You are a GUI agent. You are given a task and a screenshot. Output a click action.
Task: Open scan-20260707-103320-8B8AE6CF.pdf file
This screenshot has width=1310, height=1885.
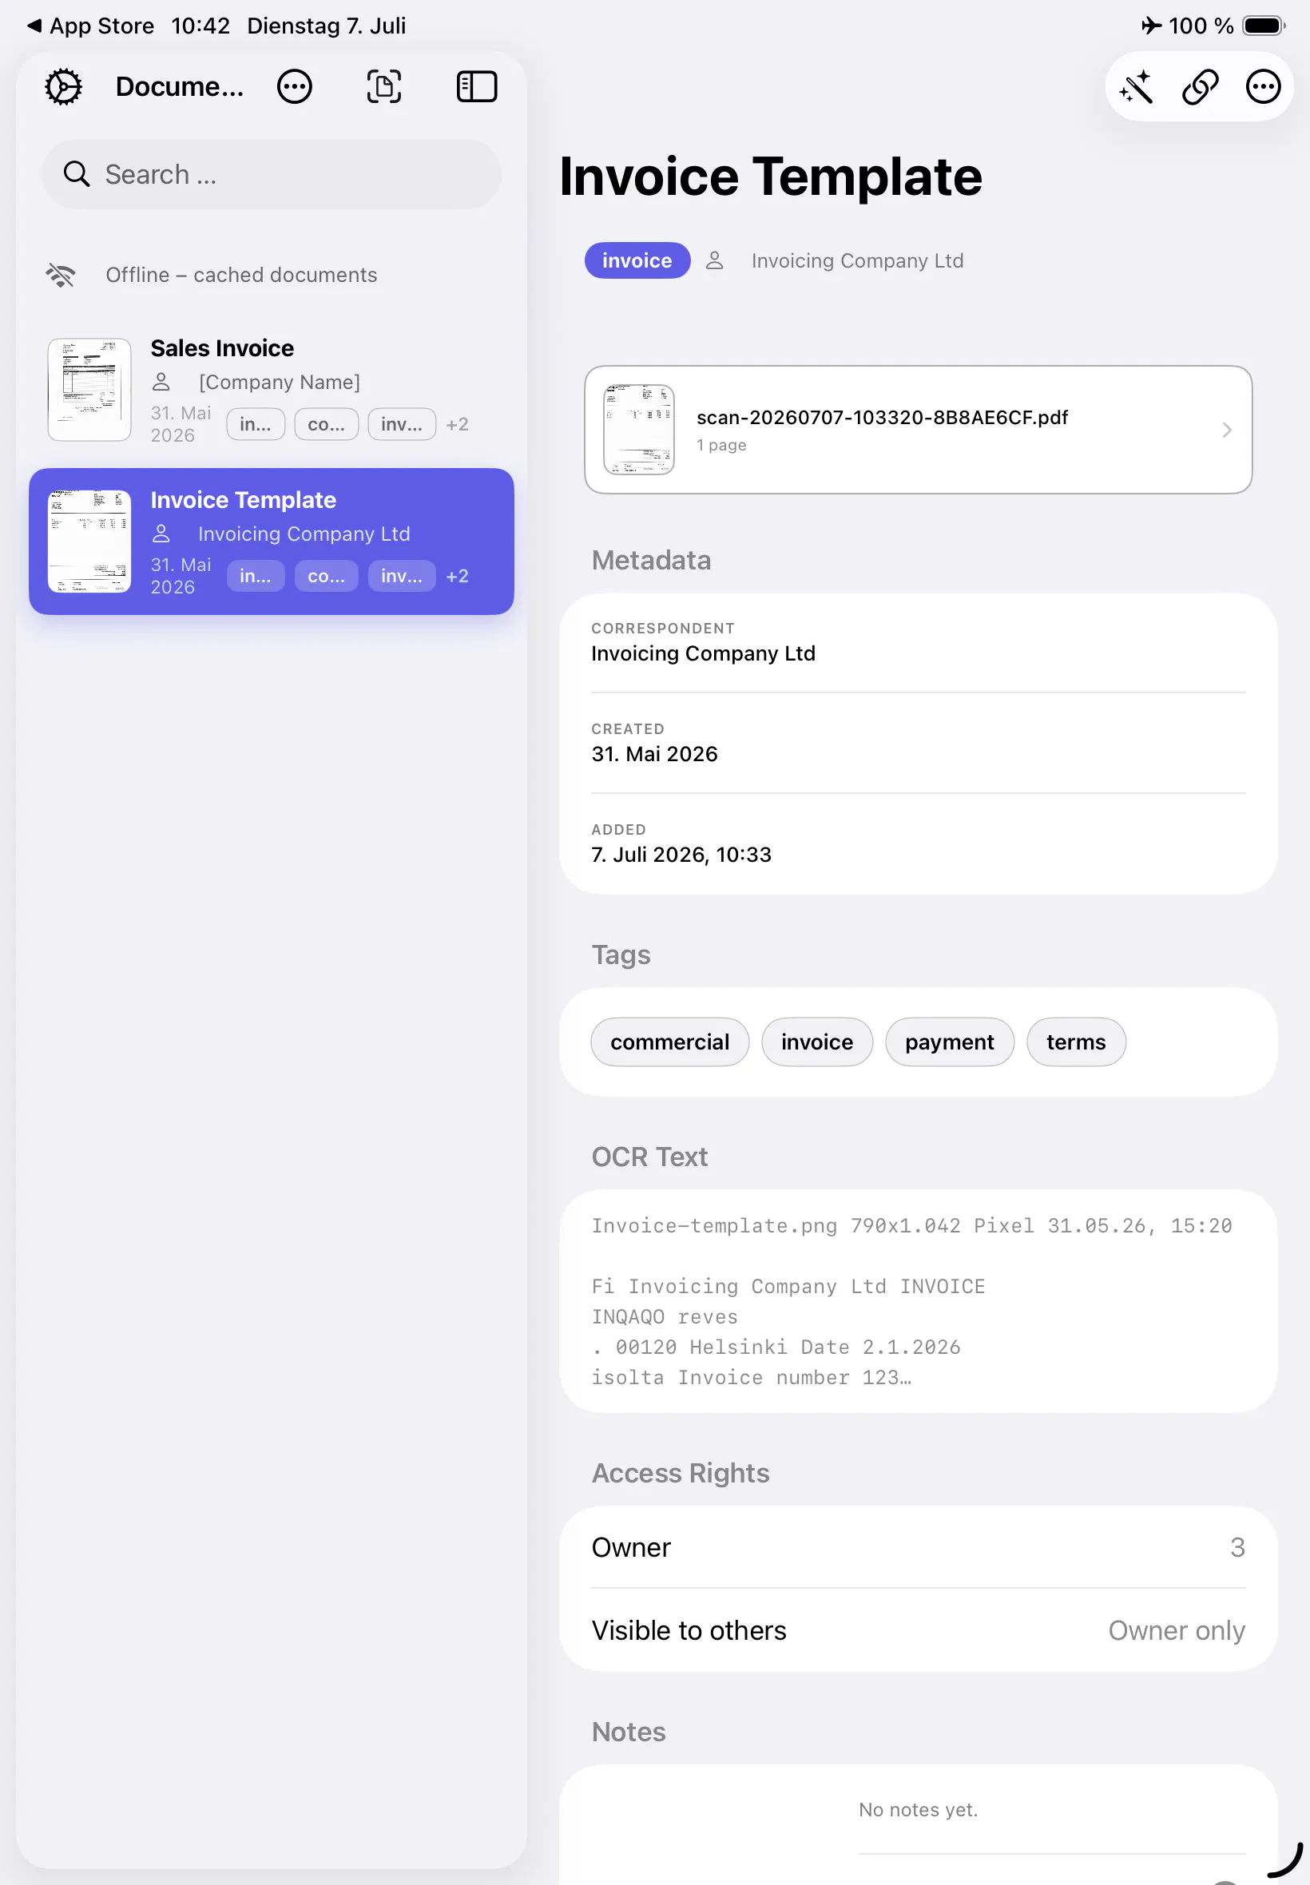click(x=918, y=430)
